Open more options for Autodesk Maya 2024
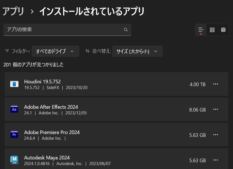The width and height of the screenshot is (233, 169). point(216,160)
